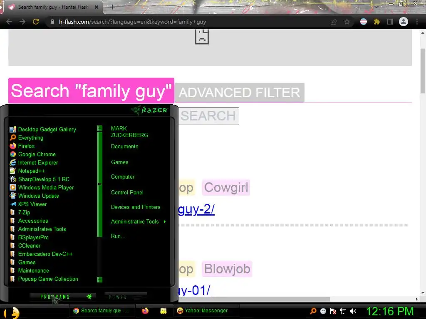Open Games in Start menu right column
426x319 pixels.
pos(119,162)
